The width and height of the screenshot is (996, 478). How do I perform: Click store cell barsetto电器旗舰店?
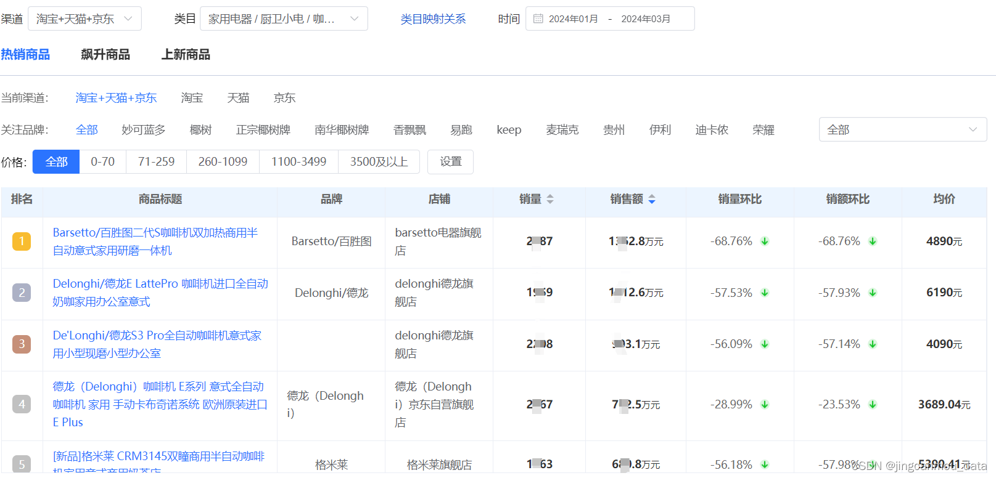438,241
